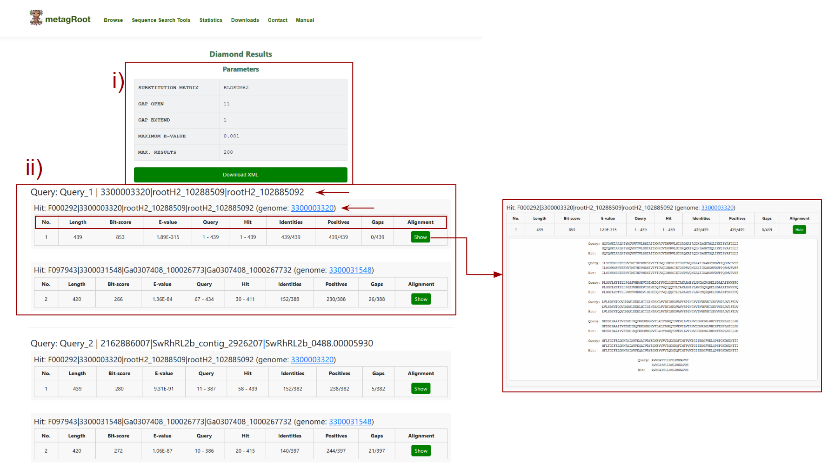This screenshot has width=835, height=469.
Task: Show alignment for Query_2 hit F097943
Action: tap(421, 451)
